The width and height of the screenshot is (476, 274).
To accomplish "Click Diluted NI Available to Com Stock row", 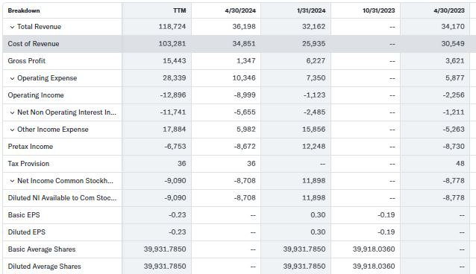I will pyautogui.click(x=239, y=198).
